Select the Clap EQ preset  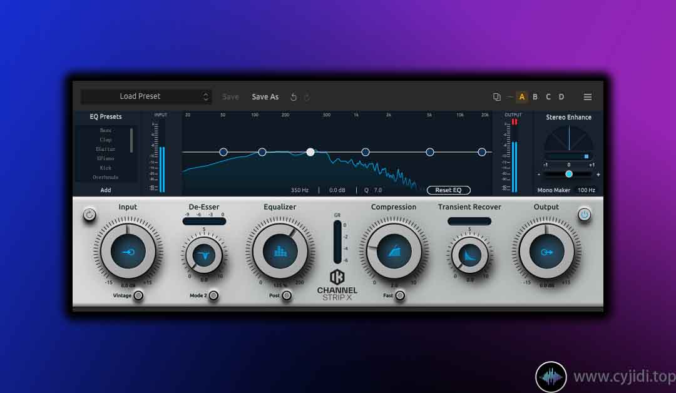(x=106, y=140)
